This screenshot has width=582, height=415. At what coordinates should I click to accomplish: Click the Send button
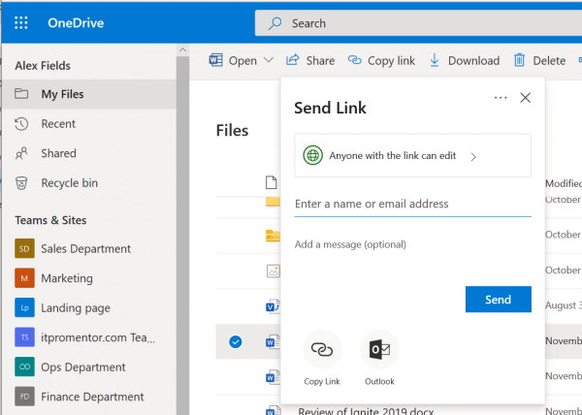(x=499, y=300)
